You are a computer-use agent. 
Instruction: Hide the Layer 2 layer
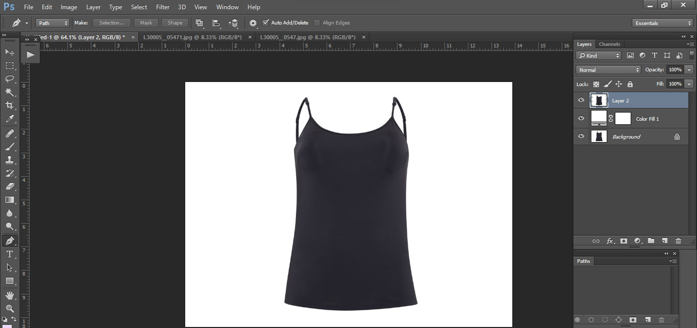[x=581, y=100]
